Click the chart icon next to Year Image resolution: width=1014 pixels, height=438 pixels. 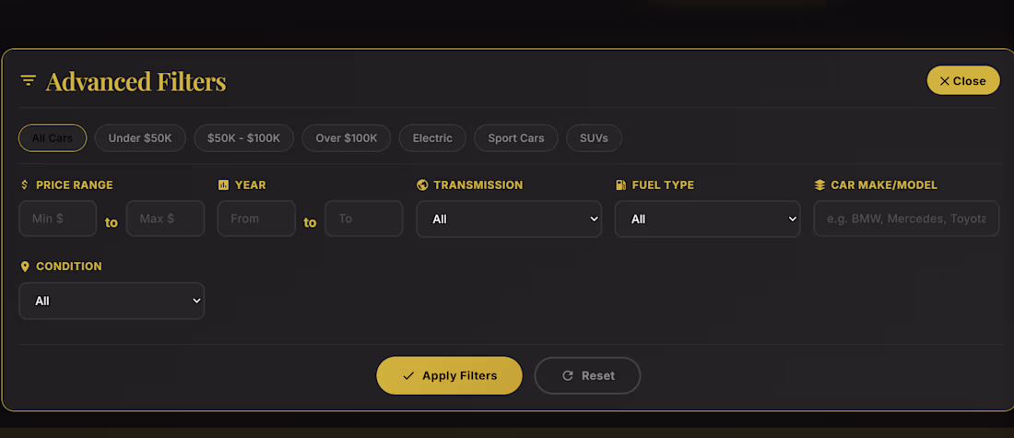pos(223,184)
